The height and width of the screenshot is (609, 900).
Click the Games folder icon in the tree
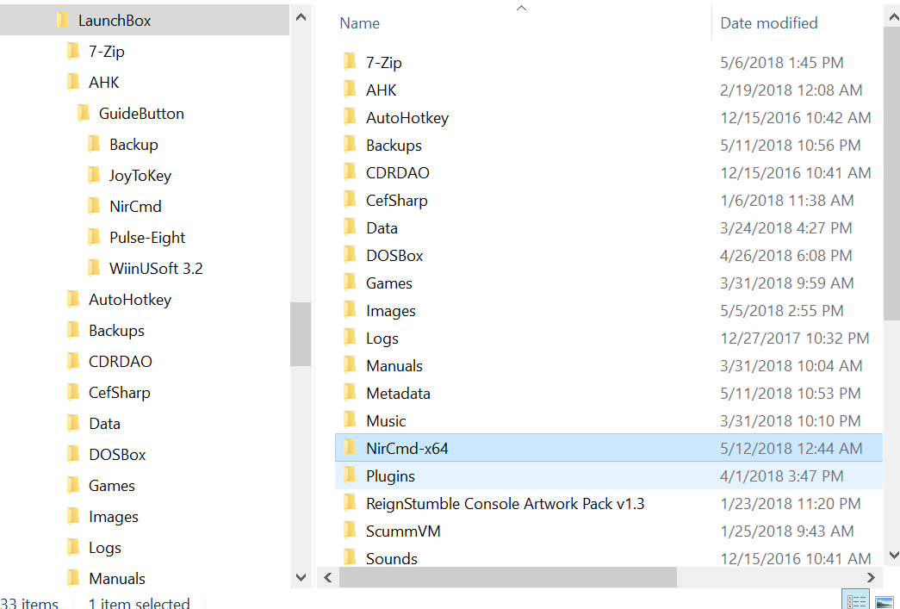pyautogui.click(x=73, y=486)
